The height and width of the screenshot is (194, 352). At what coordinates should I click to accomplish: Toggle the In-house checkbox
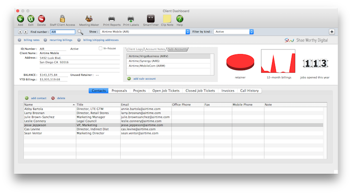click(101, 48)
